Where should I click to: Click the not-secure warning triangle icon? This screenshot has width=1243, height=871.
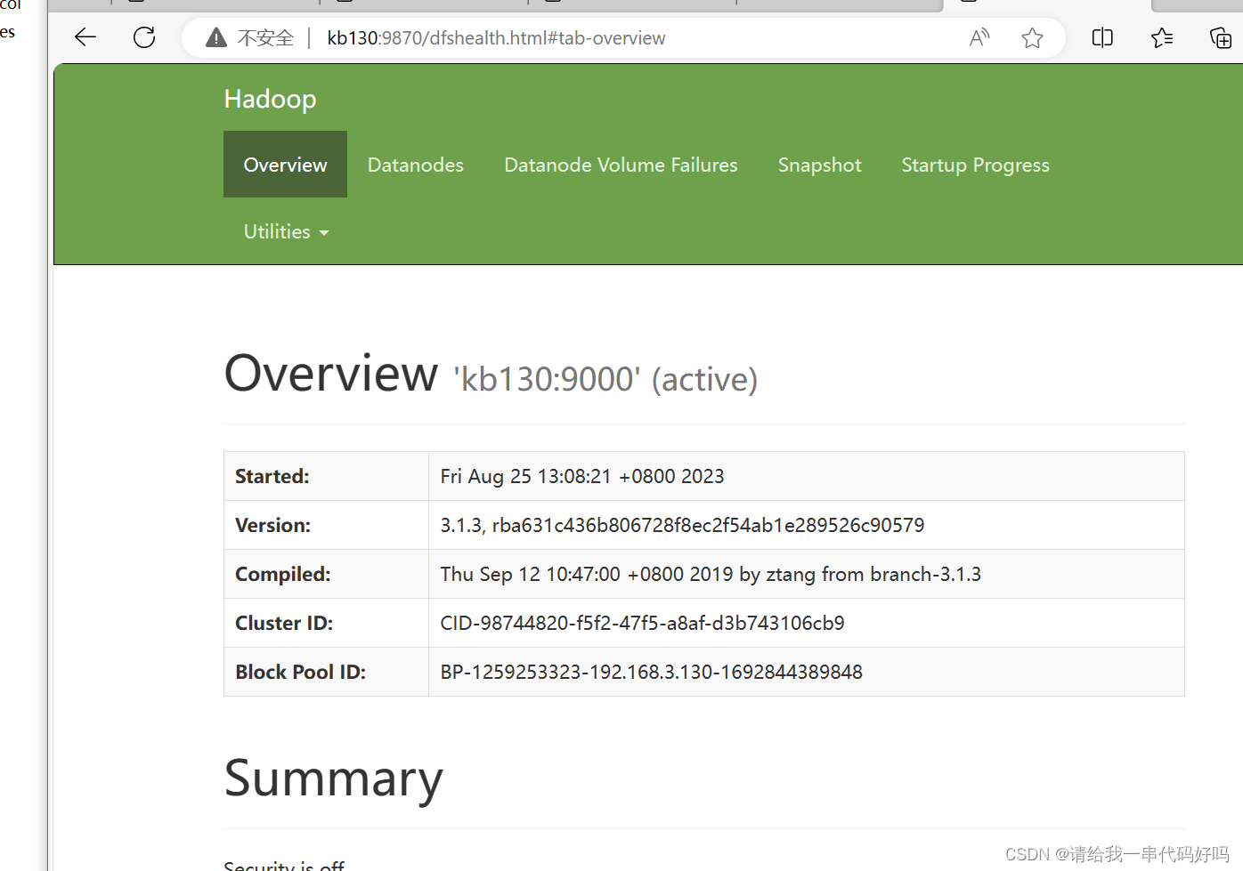click(x=215, y=37)
